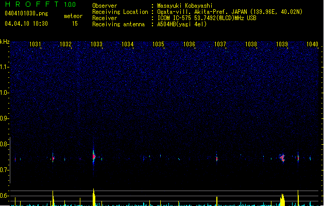Click the "meteor" count label
The image size is (324, 206).
(73, 16)
